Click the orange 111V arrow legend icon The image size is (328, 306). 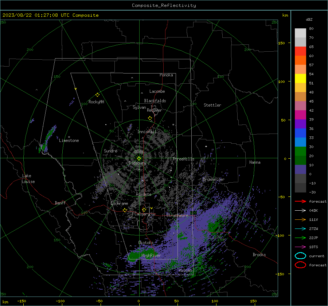click(300, 219)
